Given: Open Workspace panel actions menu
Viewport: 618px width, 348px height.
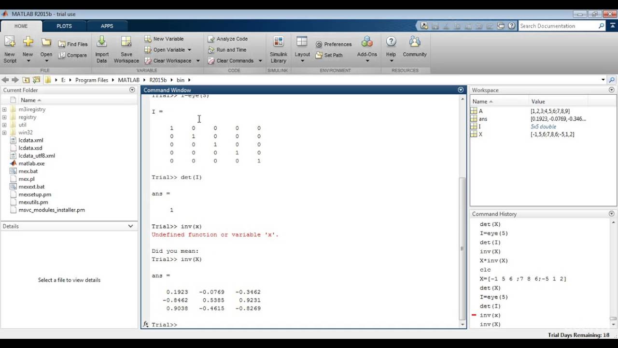Looking at the screenshot, I should coord(612,90).
